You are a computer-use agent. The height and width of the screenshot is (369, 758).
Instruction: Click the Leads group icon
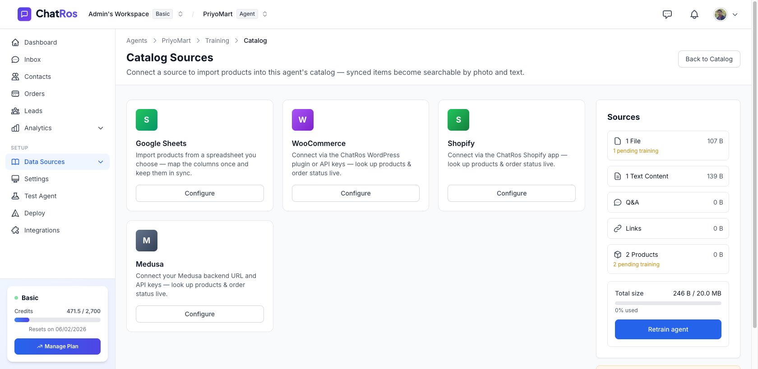point(15,111)
